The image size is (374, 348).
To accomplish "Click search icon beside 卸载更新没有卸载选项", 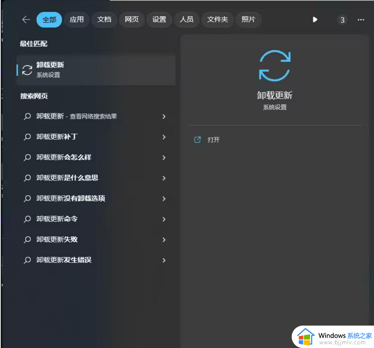I will [x=27, y=199].
